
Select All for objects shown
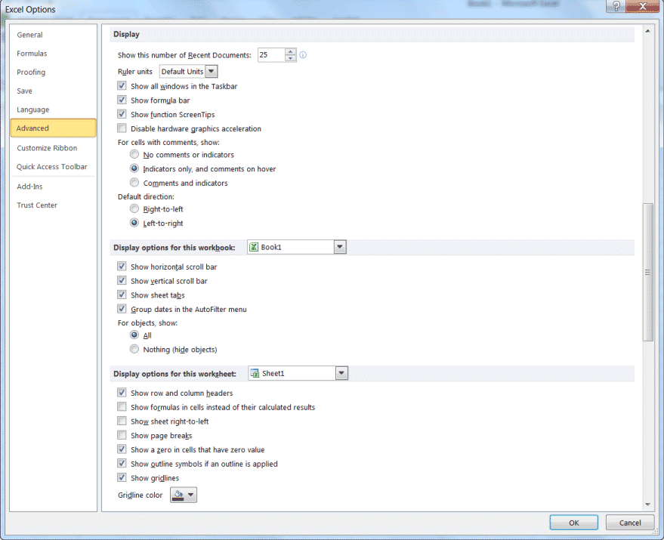coord(134,335)
